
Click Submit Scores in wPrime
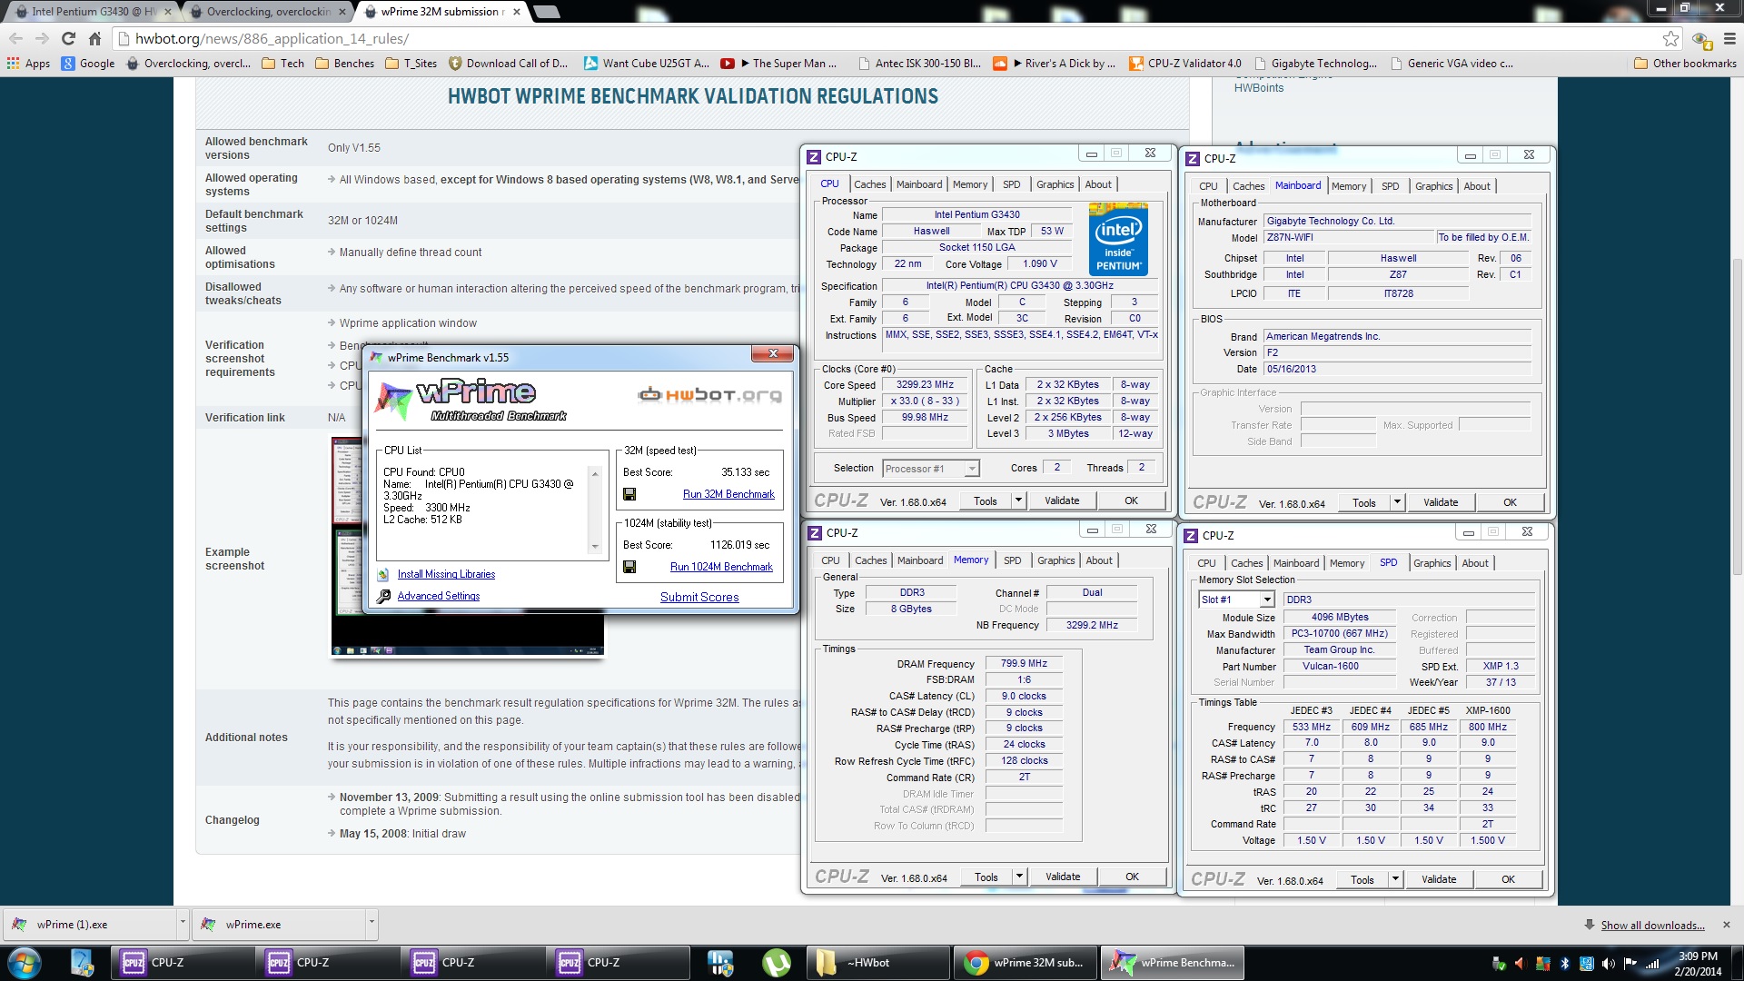click(699, 597)
